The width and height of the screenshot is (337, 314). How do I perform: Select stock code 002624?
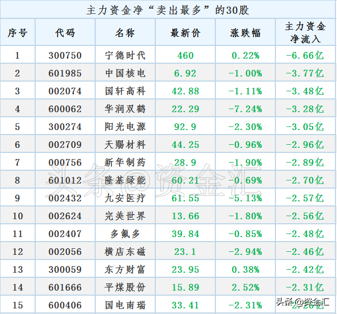pyautogui.click(x=65, y=216)
